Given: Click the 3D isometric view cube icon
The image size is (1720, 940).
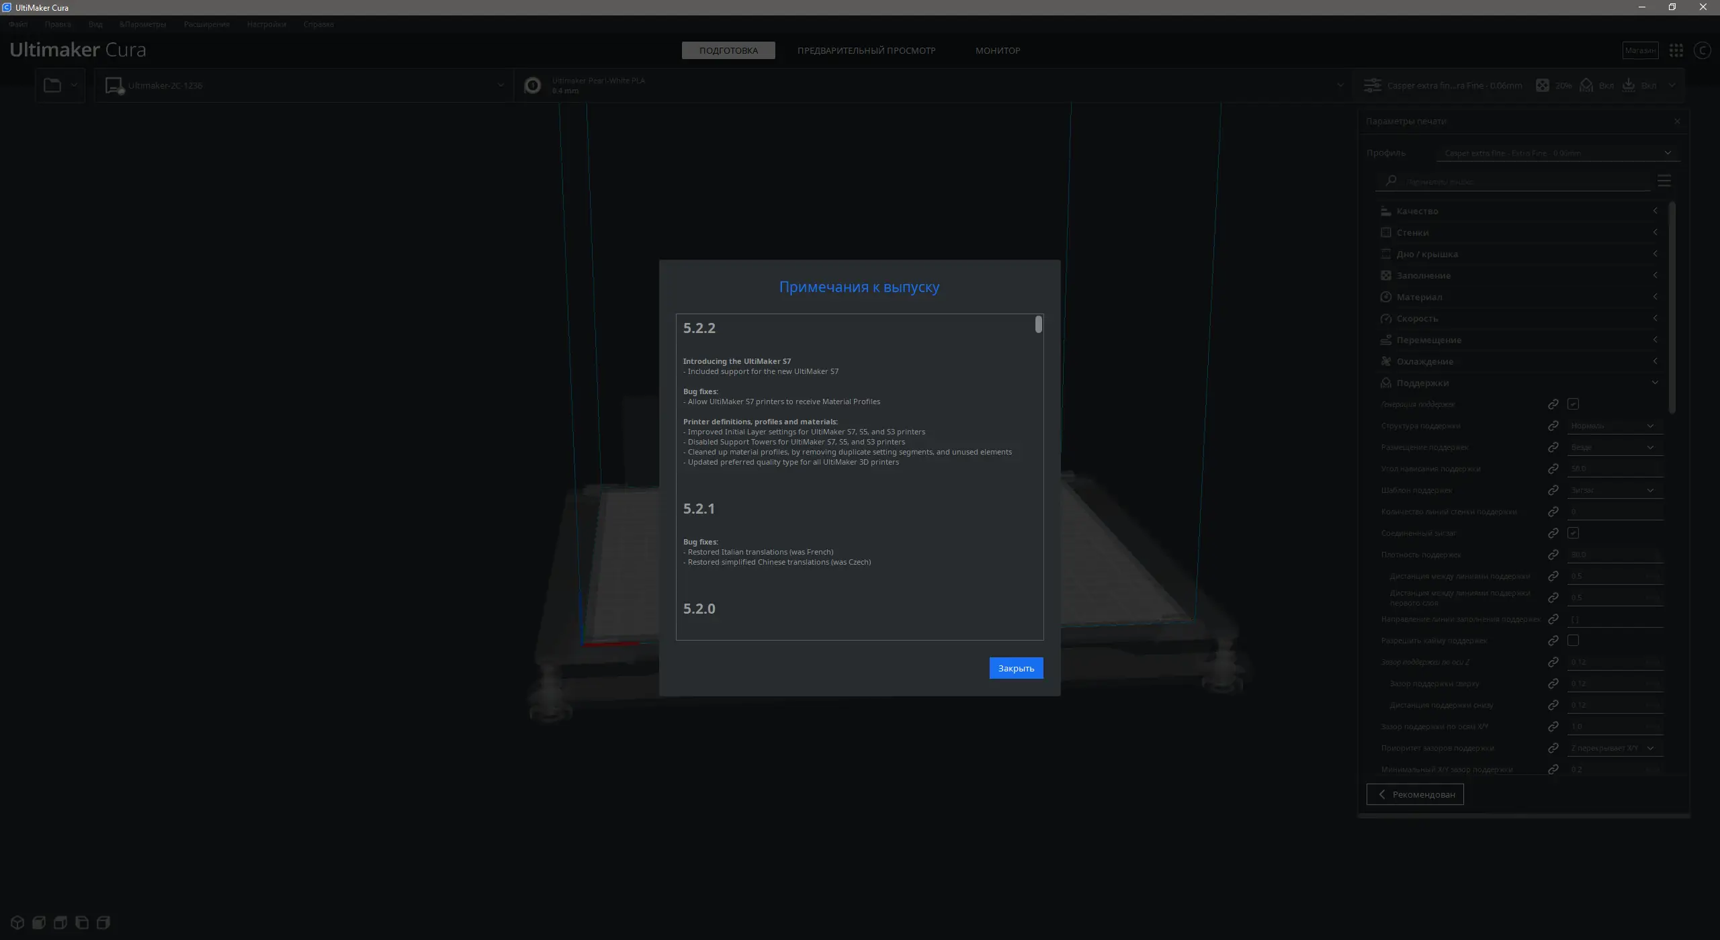Looking at the screenshot, I should (17, 923).
